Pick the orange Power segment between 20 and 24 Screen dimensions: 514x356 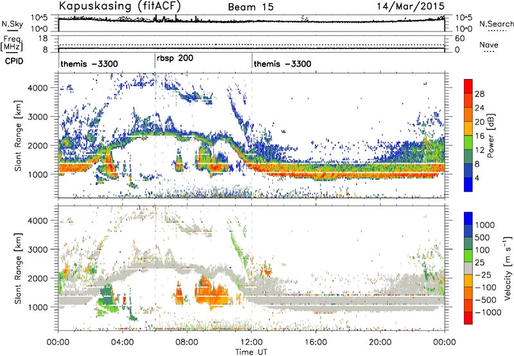coord(468,114)
